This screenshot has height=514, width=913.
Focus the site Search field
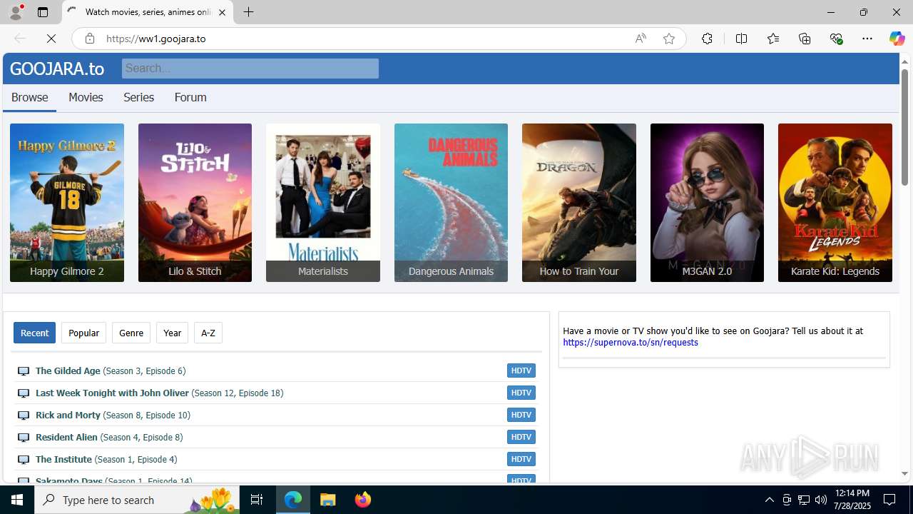point(250,69)
